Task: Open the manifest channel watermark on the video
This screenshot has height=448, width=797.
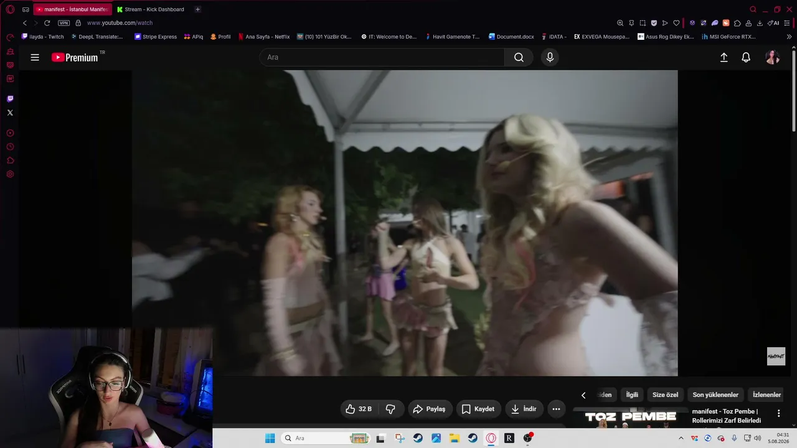Action: click(x=776, y=356)
